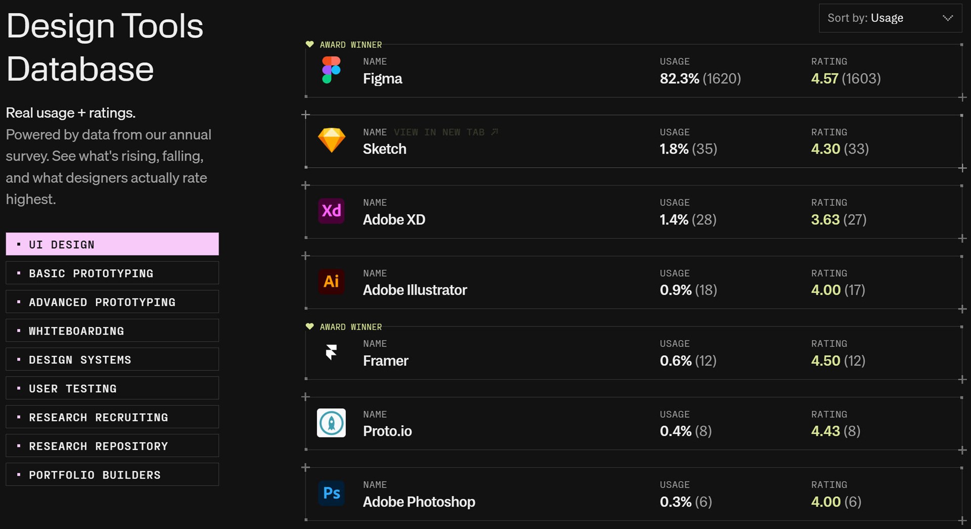This screenshot has width=971, height=529.
Task: Open the Whiteboarding category
Action: [112, 330]
